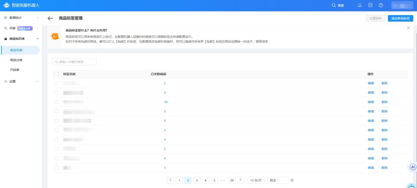
Task: Click the 标签名称 column header
Action: pos(69,74)
